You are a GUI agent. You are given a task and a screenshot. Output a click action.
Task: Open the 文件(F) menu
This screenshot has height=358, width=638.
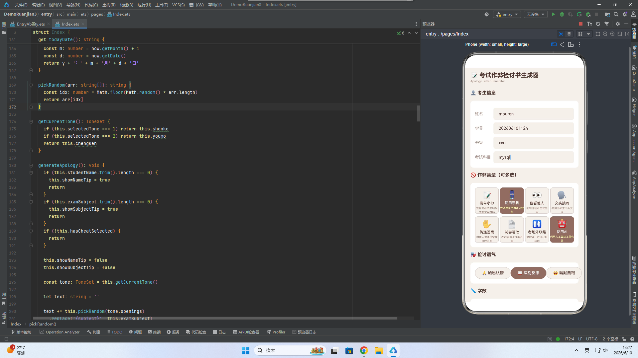tap(21, 5)
